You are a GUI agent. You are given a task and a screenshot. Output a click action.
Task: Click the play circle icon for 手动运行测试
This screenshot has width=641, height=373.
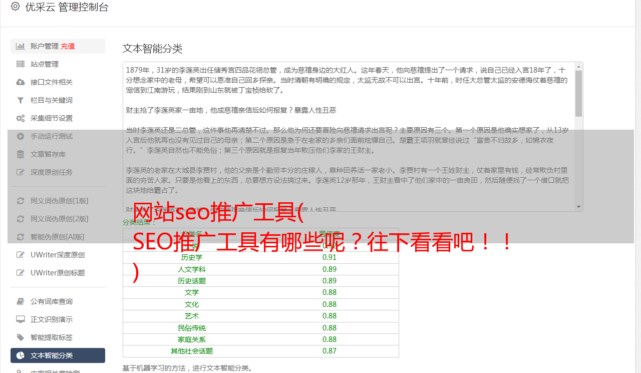pyautogui.click(x=21, y=136)
